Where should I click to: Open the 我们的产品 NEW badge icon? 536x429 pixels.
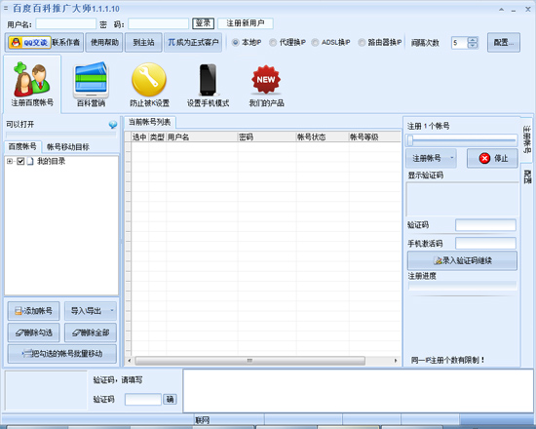click(x=266, y=80)
